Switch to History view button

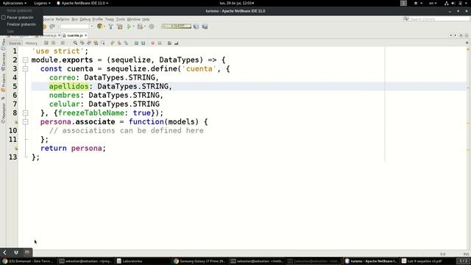tap(31, 43)
